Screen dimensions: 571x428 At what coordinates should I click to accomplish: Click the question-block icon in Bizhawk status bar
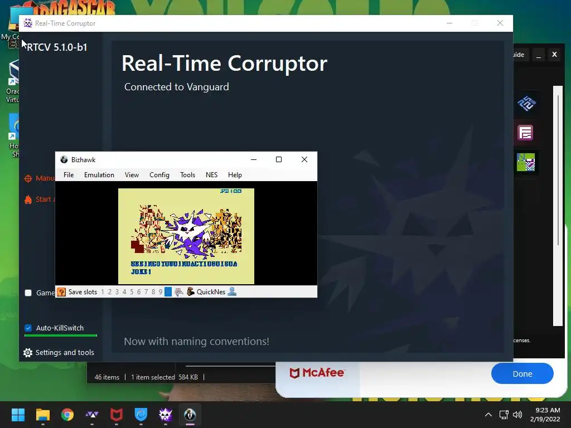pos(61,292)
